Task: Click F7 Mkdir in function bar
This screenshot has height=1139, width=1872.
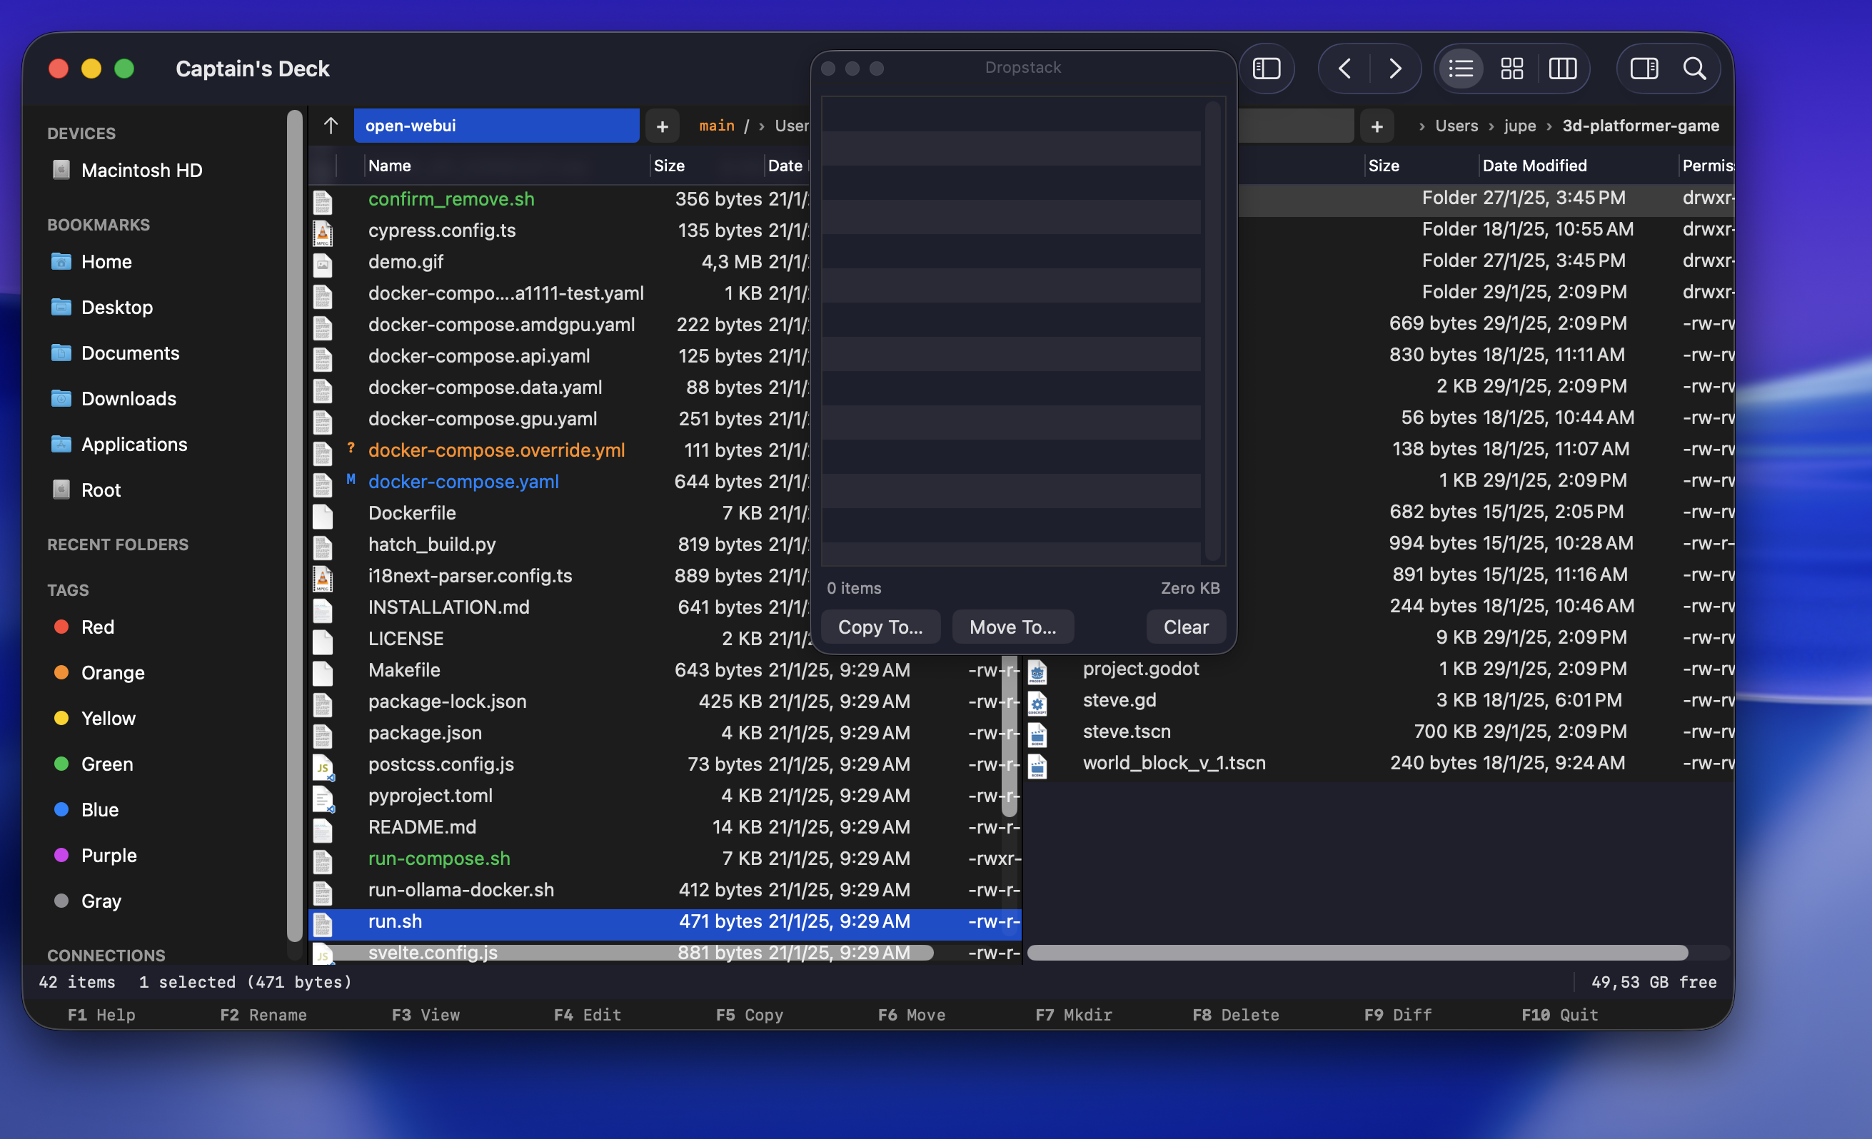Action: (x=1073, y=1015)
